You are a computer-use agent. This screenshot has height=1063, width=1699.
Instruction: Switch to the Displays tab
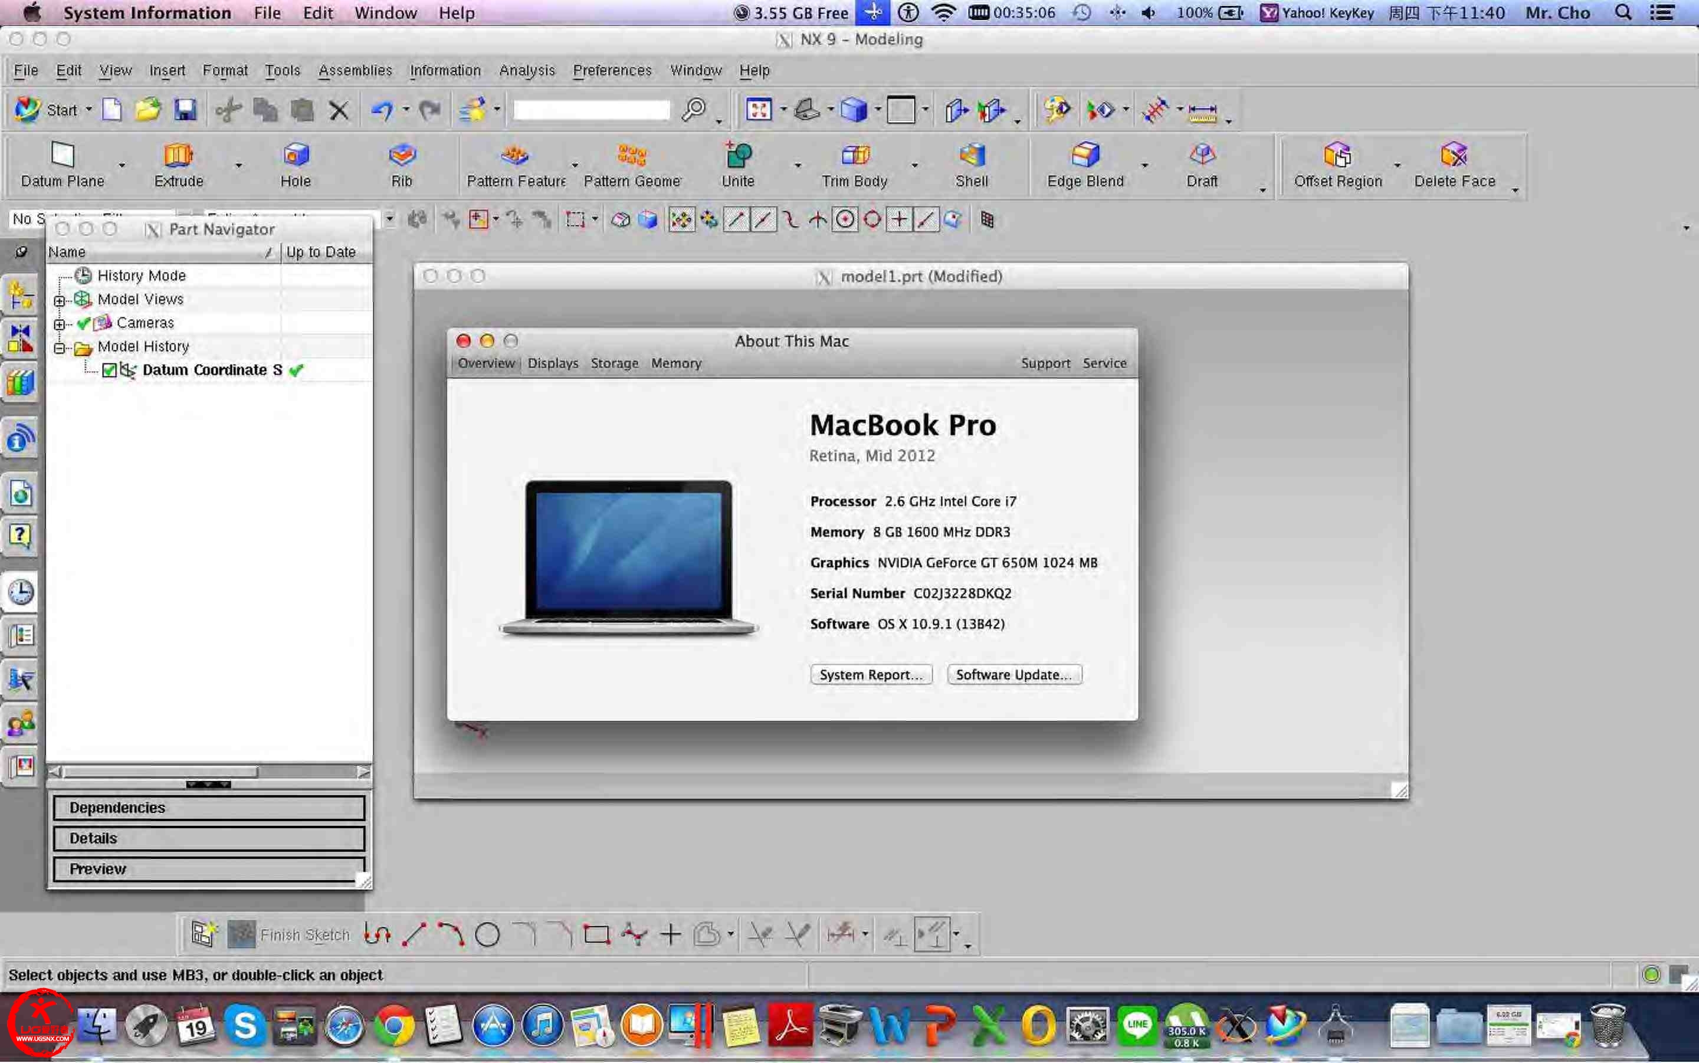(553, 363)
